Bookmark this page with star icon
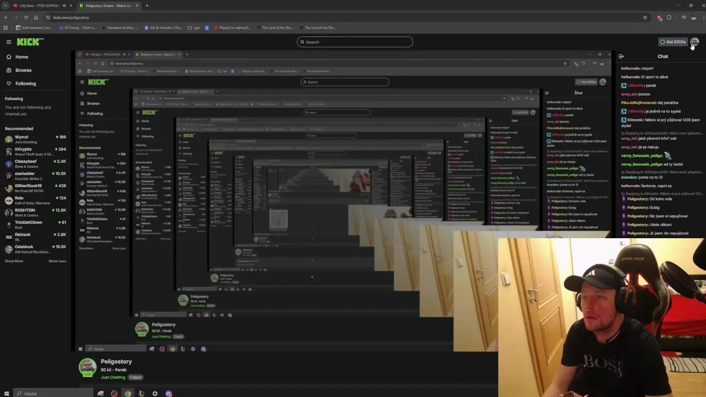The height and width of the screenshot is (397, 706). 645,17
